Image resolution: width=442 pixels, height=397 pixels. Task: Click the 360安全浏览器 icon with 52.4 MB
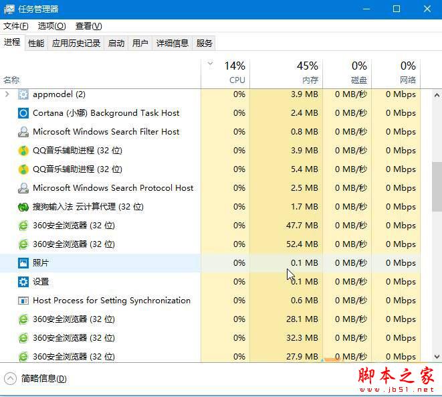tap(23, 244)
